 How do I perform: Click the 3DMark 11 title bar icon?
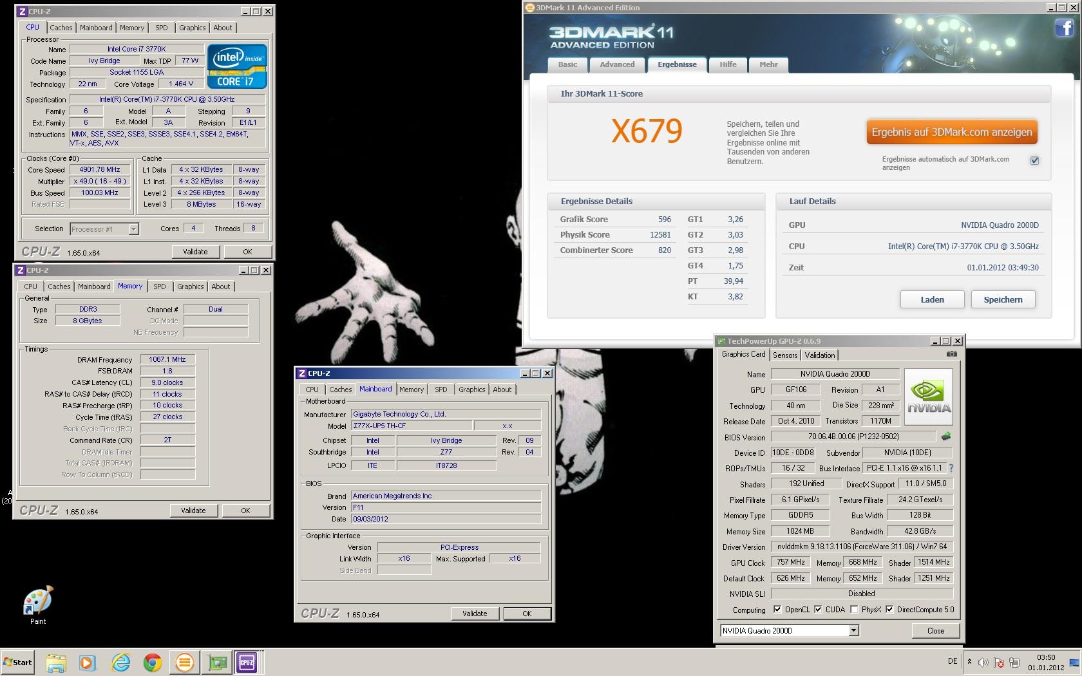(x=530, y=8)
